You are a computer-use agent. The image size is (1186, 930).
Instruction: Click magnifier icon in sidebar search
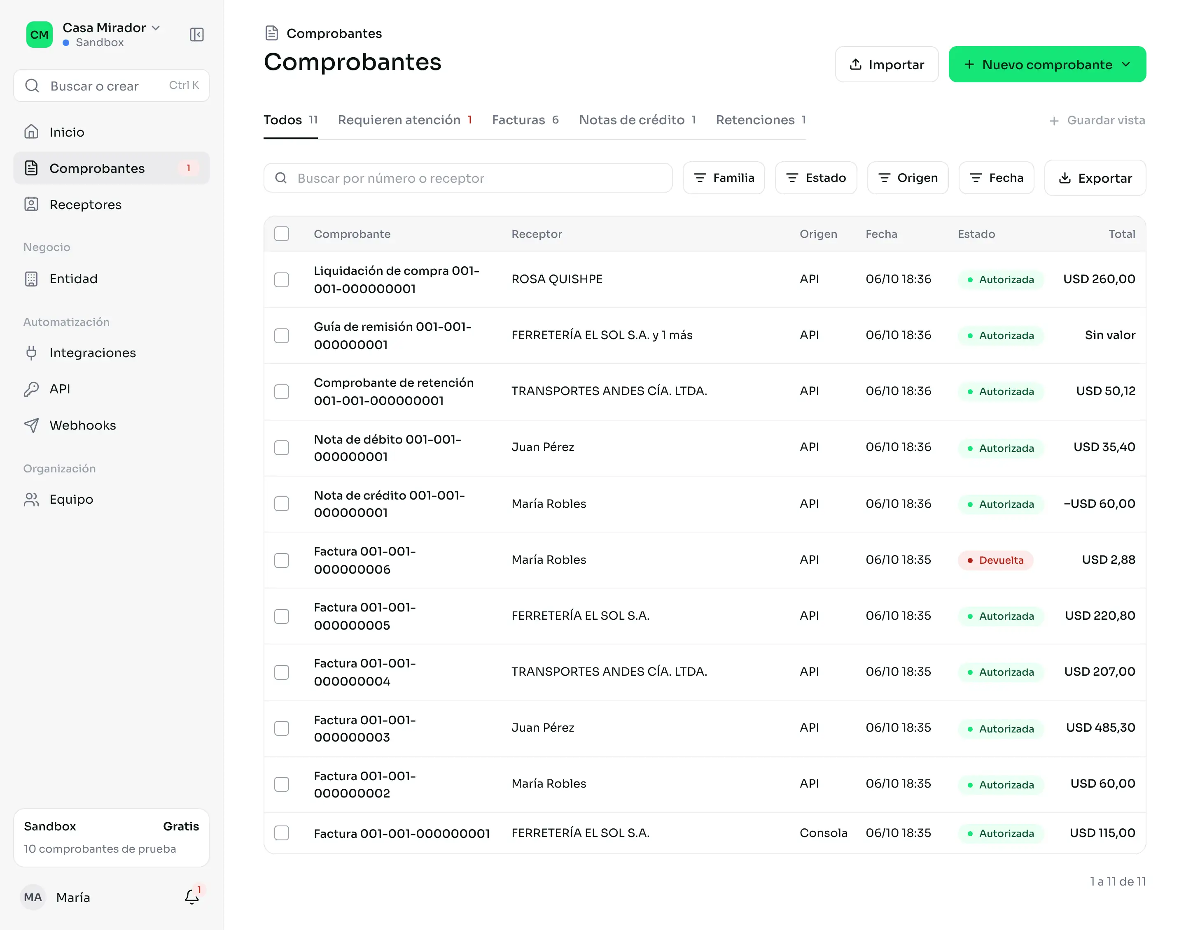[32, 86]
